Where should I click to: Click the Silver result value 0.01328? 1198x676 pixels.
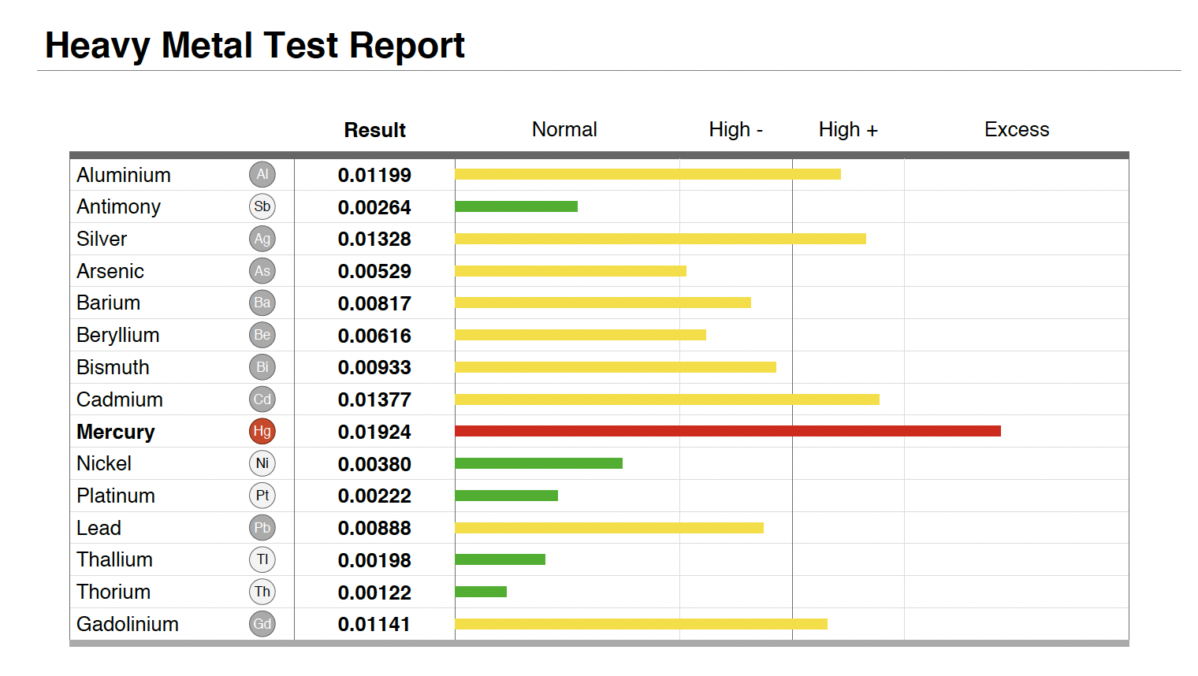tap(374, 239)
